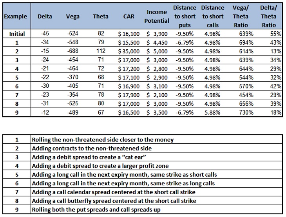Select the Vega column header

click(72, 16)
